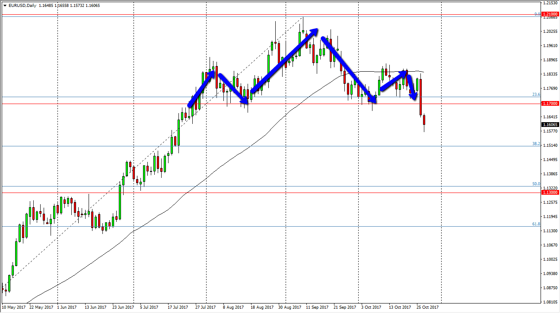Click the black current price tag 1.16065
Viewport: 560px width, 313px height.
[x=548, y=123]
